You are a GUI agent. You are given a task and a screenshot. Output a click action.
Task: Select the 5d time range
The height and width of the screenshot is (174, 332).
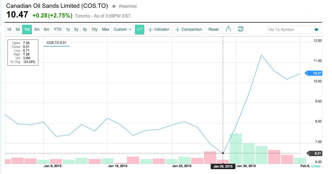(18, 29)
